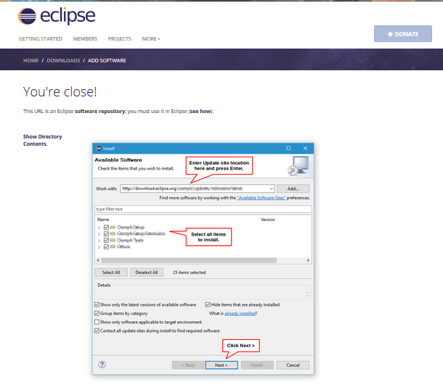Follow the software repository link
This screenshot has height=387, width=443.
coord(99,111)
